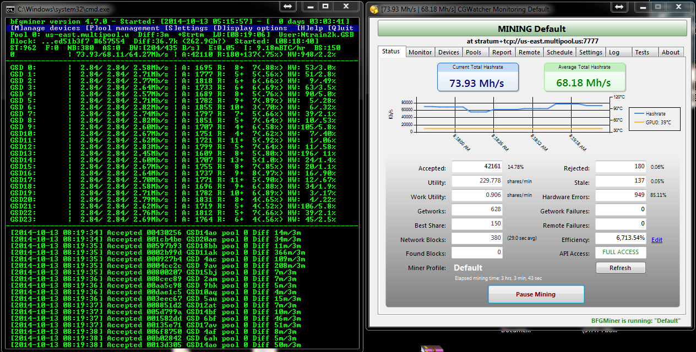Click '[H]elp' in the bfgminer console
Image resolution: width=696 pixels, height=352 pixels.
pos(310,28)
